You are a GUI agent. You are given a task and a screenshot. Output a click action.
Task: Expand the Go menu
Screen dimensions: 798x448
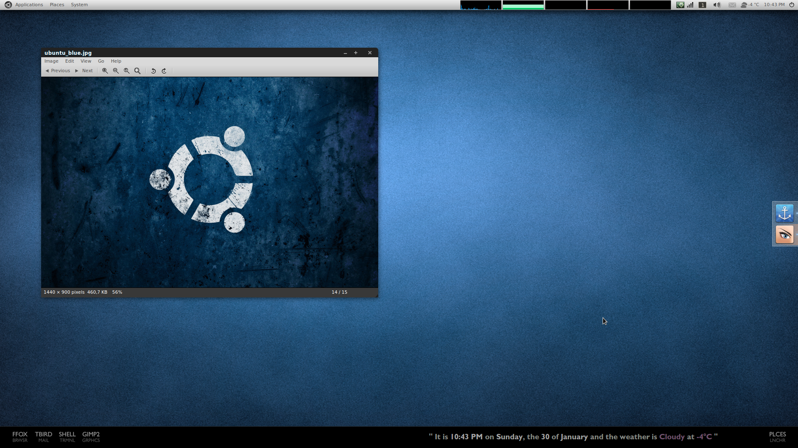tap(101, 61)
